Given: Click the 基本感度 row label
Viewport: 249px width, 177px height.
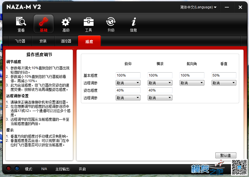Looking at the screenshot, I should pos(90,75).
